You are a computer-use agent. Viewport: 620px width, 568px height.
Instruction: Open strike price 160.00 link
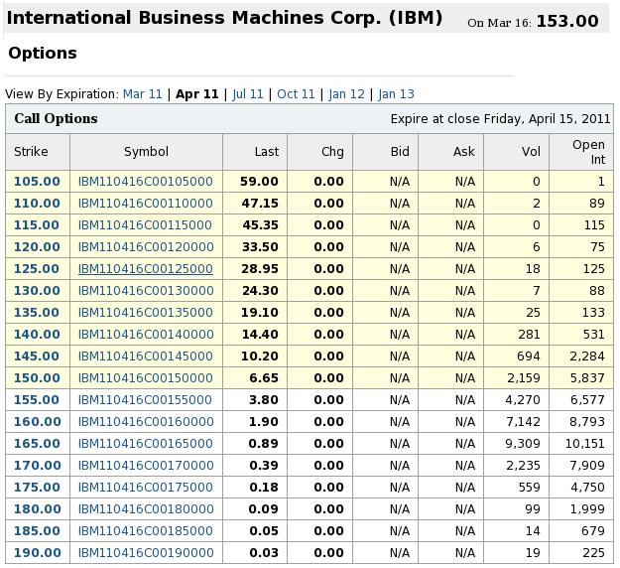[37, 422]
